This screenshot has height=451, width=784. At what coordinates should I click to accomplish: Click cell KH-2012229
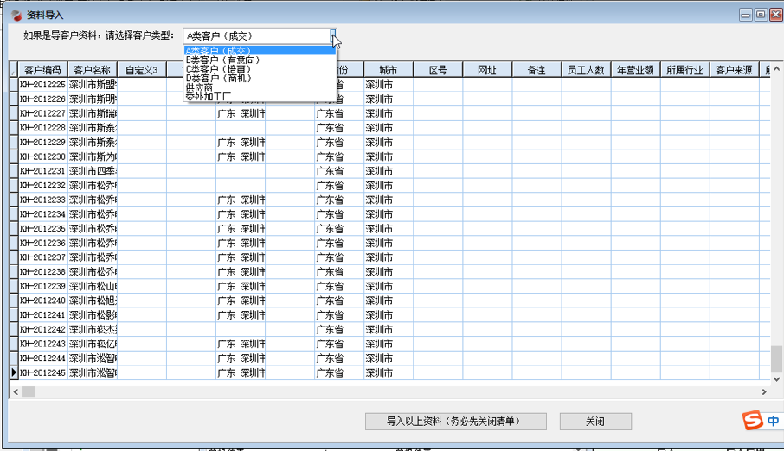point(43,143)
